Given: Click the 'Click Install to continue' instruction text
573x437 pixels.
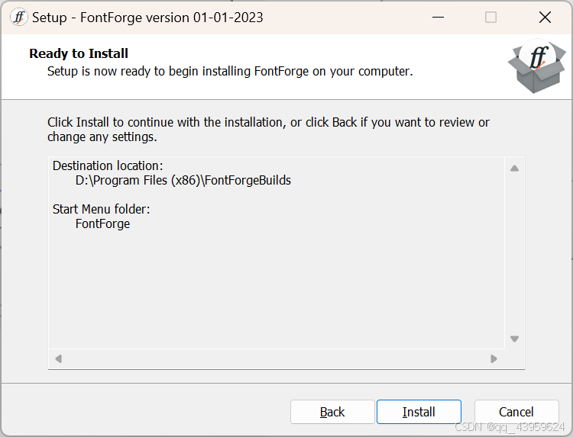Looking at the screenshot, I should pyautogui.click(x=268, y=130).
